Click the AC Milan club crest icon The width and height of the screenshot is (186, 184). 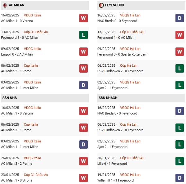coord(5,5)
